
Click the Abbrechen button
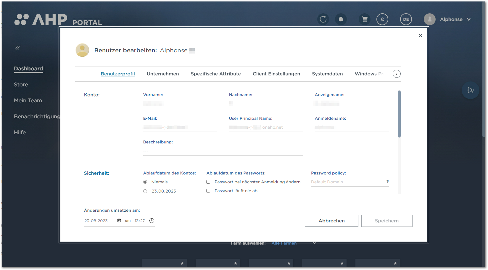(331, 221)
